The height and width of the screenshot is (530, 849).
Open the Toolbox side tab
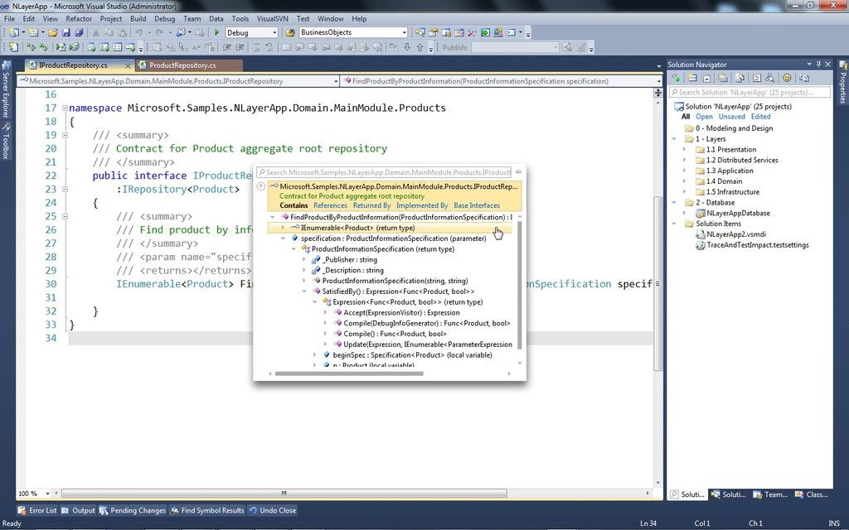[x=6, y=141]
